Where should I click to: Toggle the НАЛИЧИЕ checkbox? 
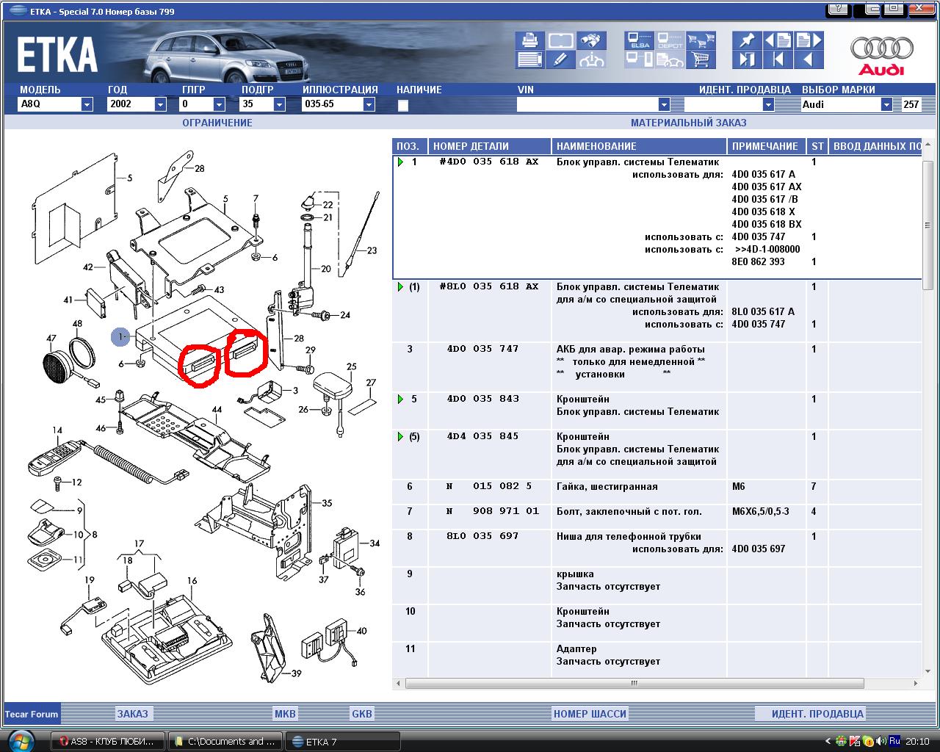click(x=402, y=105)
